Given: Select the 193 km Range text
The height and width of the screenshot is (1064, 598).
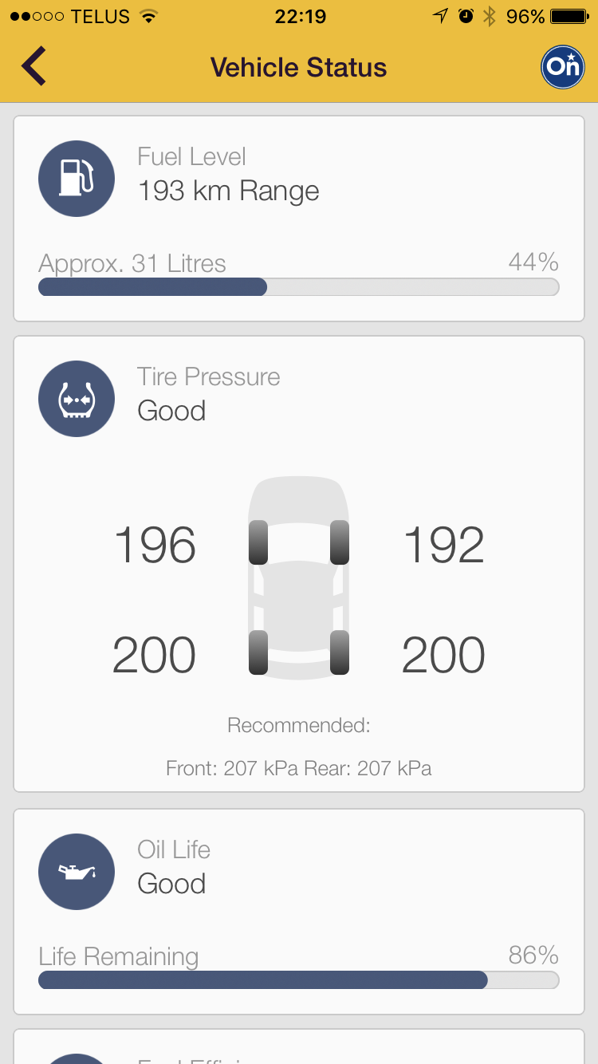Looking at the screenshot, I should [228, 191].
